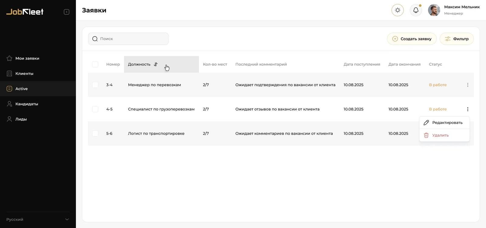Click pencil icon next to Редактировать
The height and width of the screenshot is (228, 486).
[426, 123]
